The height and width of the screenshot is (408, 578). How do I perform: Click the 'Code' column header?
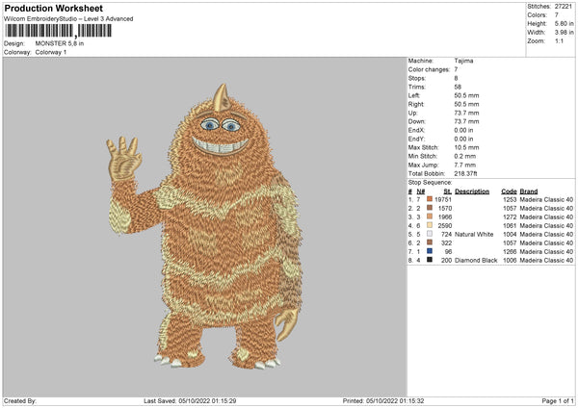point(509,191)
